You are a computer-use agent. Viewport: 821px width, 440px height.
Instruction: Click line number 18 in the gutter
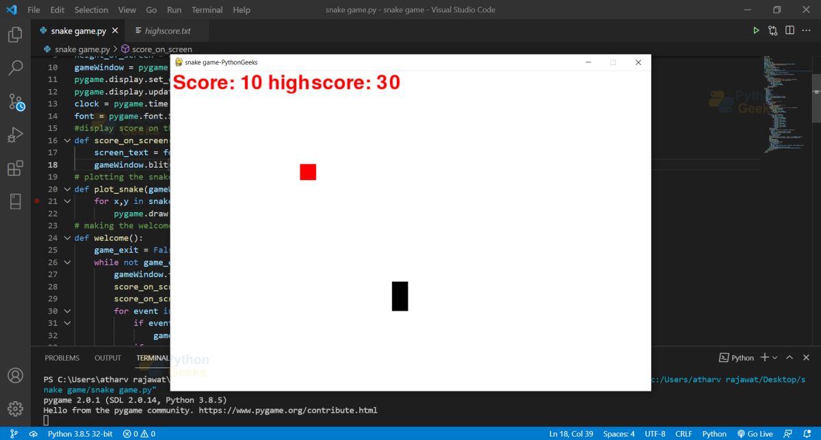point(53,165)
